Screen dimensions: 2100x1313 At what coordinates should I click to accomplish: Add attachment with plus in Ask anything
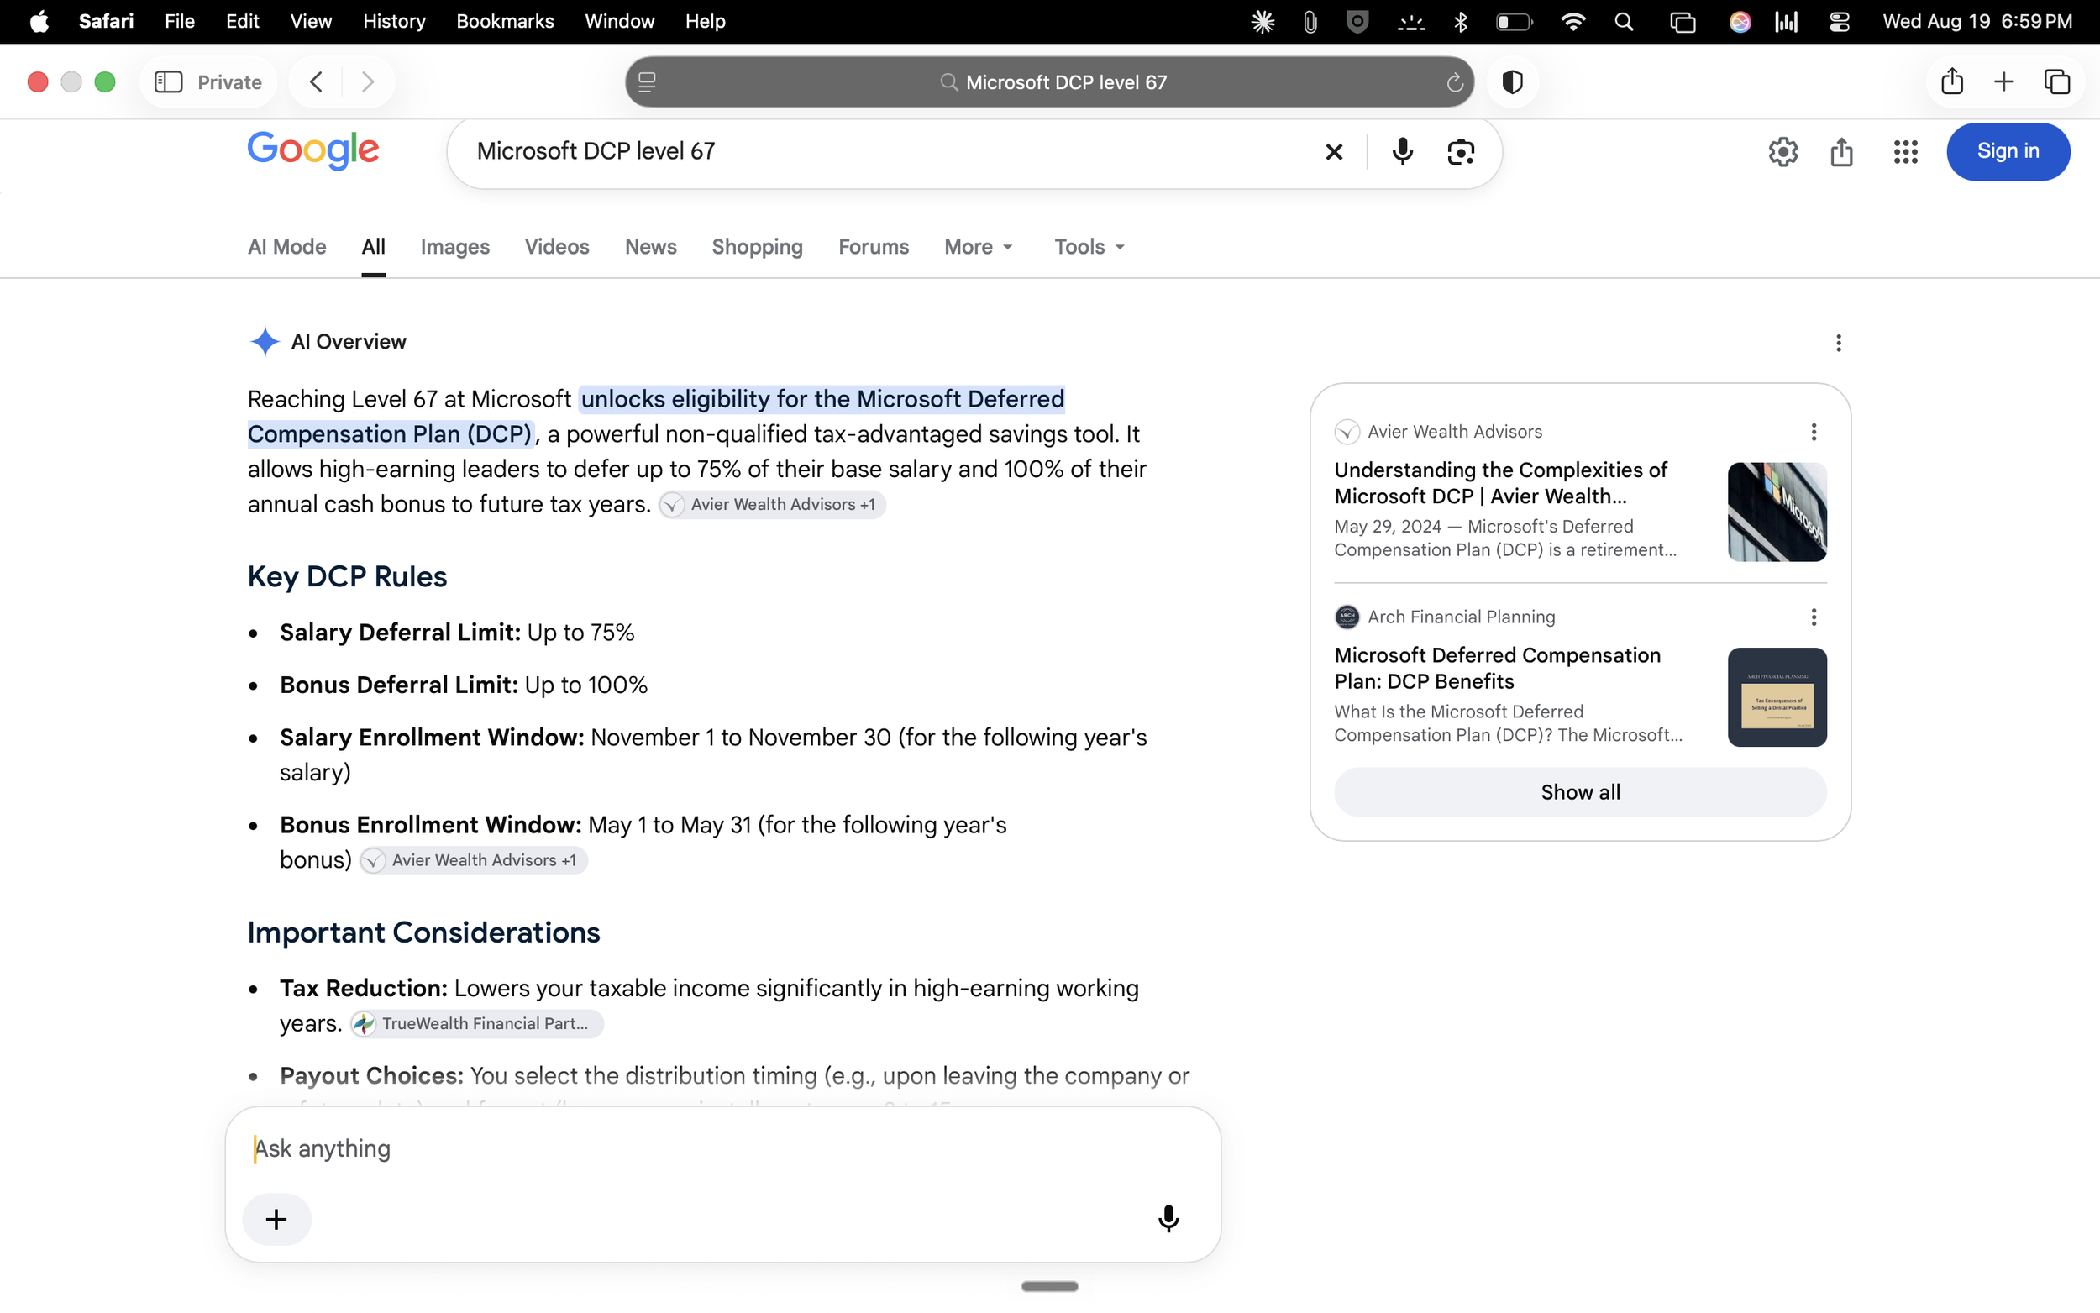[276, 1218]
